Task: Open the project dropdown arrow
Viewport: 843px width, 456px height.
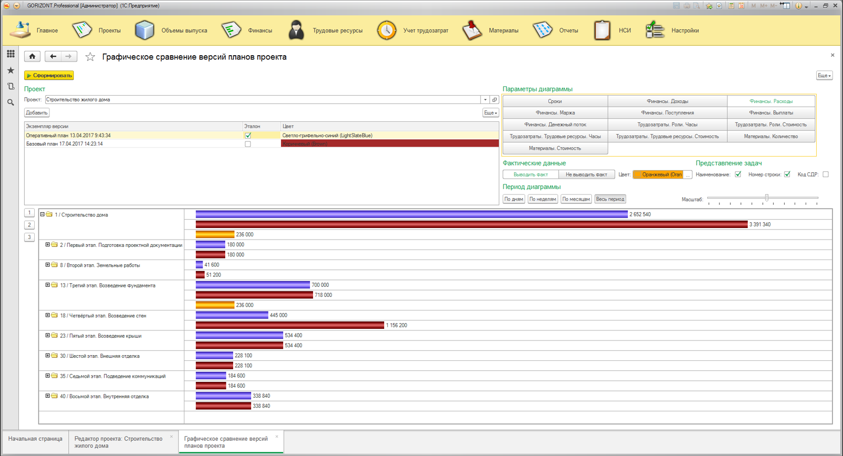Action: 485,100
